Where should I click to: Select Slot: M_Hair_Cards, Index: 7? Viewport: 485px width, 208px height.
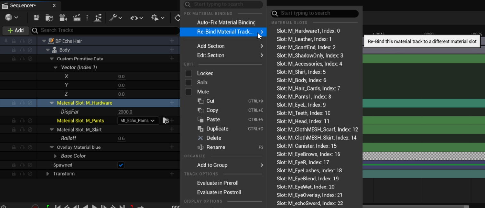point(308,88)
